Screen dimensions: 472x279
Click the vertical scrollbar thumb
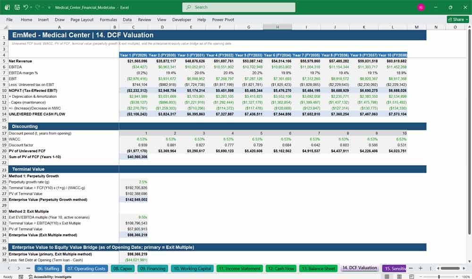(469, 132)
